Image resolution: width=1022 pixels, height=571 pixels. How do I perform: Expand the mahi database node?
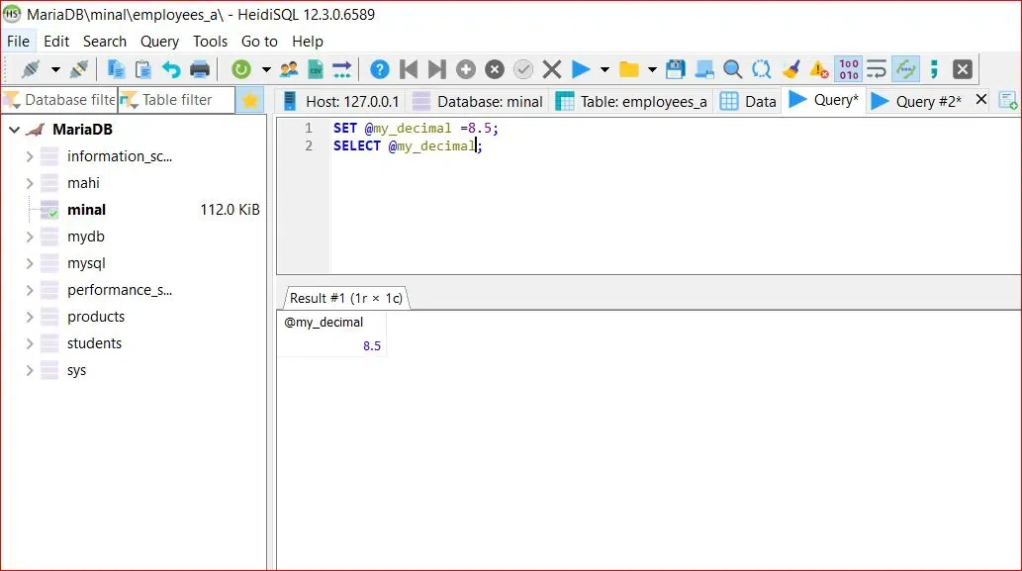30,183
